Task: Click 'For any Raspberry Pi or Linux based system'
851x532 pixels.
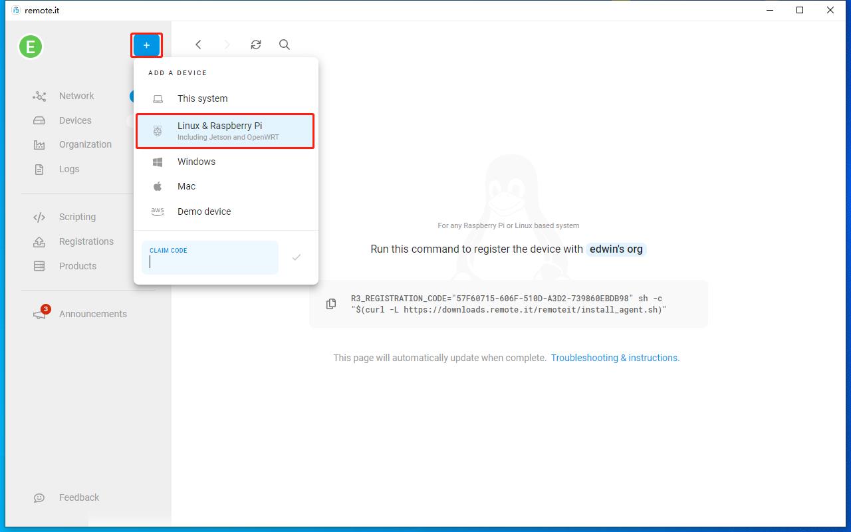Action: coord(509,225)
